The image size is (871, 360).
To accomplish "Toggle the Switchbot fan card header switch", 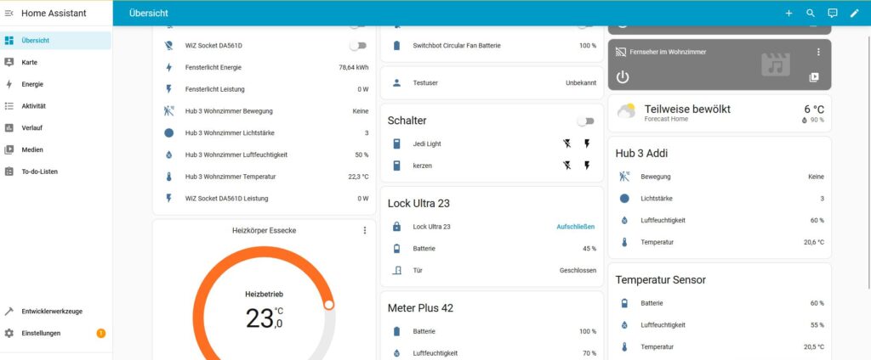I will [585, 25].
